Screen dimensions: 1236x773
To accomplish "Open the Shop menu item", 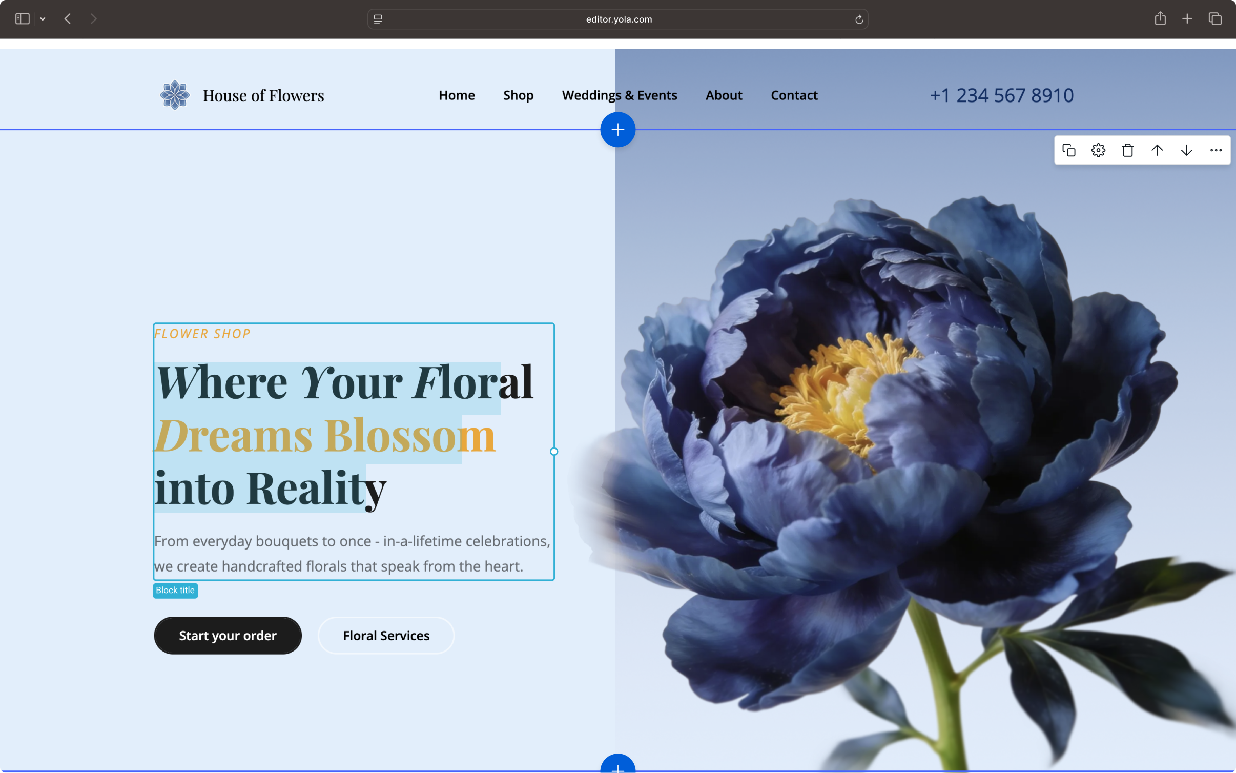I will click(x=518, y=95).
